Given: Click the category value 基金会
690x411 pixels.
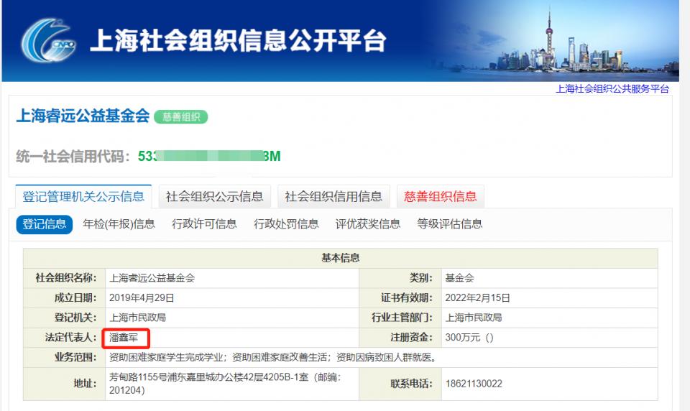Looking at the screenshot, I should tap(459, 278).
